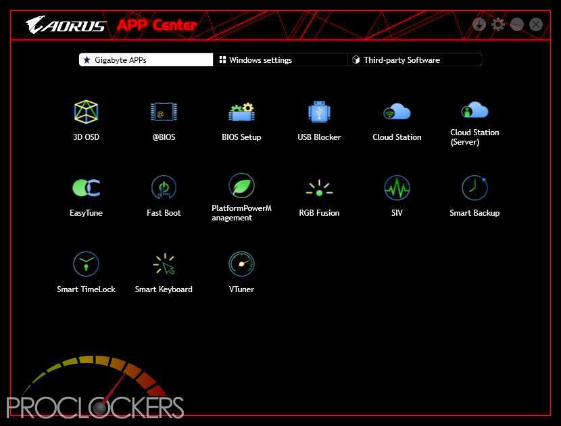Click the "PlatformPowerManagement" label
The image size is (561, 426).
[241, 213]
